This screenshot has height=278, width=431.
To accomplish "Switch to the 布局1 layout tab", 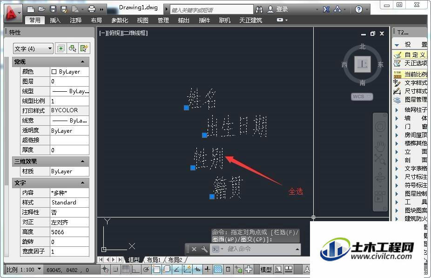I will (154, 259).
